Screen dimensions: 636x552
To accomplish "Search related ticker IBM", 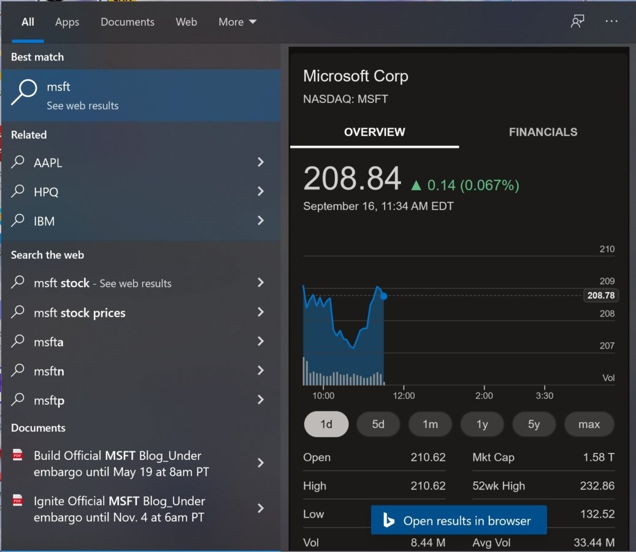I will click(x=140, y=221).
